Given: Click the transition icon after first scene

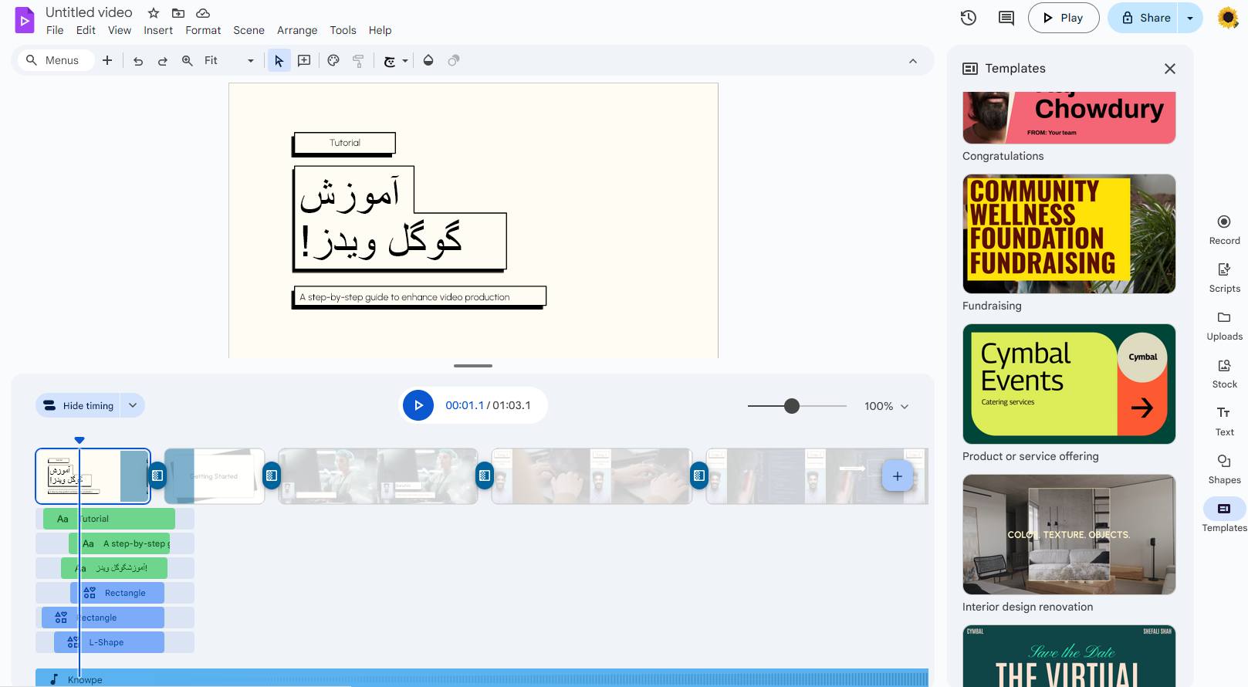Looking at the screenshot, I should click(157, 475).
